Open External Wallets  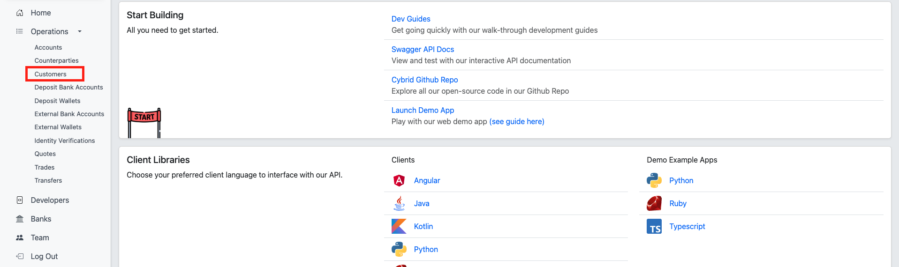tap(58, 127)
